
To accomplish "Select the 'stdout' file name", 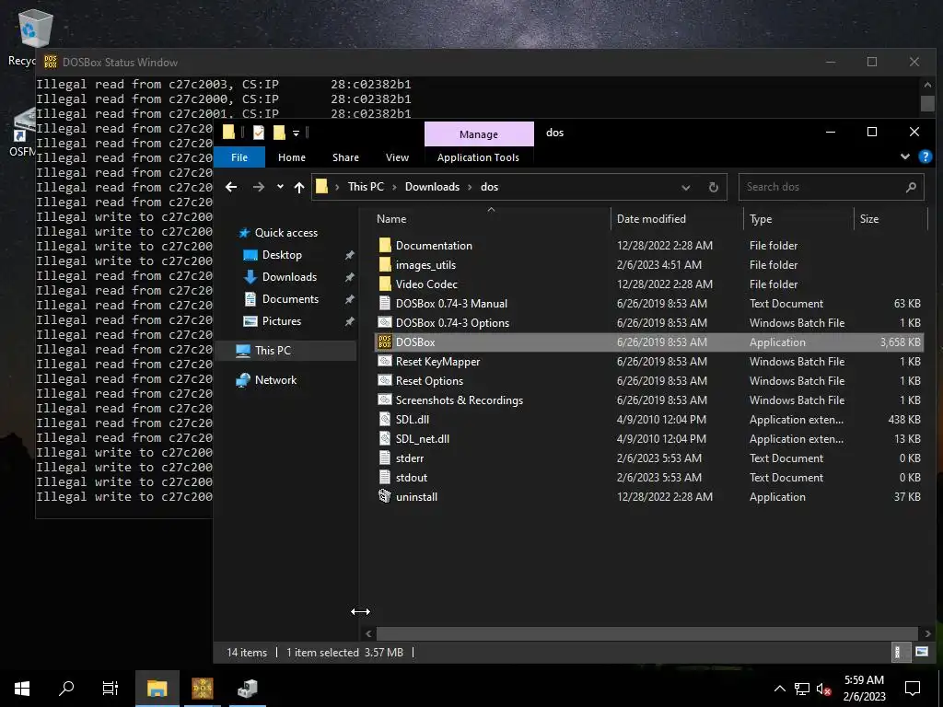I will (412, 478).
